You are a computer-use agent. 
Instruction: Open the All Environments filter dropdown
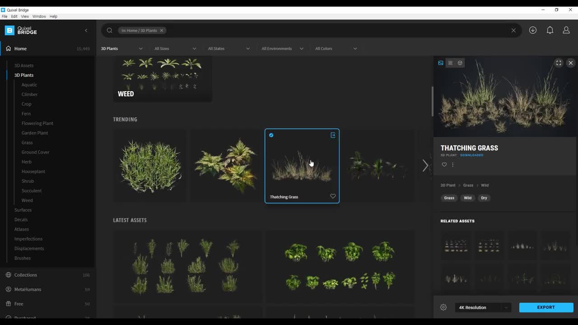tap(282, 48)
